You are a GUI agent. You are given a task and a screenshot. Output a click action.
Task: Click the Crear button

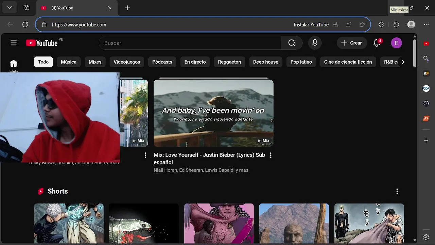click(352, 43)
